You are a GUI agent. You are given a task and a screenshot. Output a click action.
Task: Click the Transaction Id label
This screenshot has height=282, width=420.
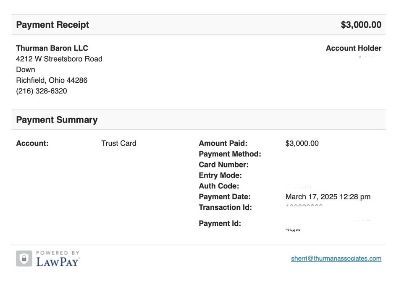[225, 207]
